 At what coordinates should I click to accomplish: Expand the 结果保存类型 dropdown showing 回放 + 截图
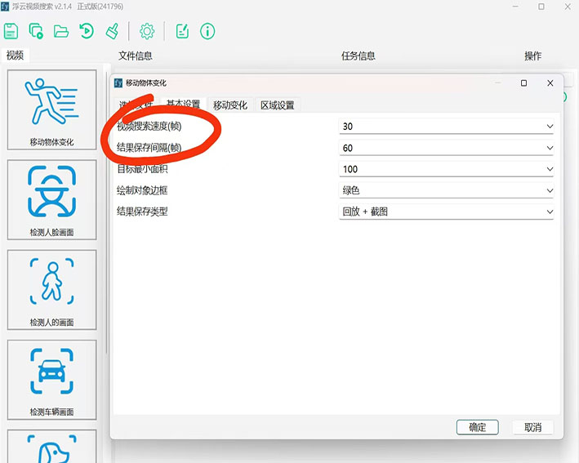[x=447, y=211]
